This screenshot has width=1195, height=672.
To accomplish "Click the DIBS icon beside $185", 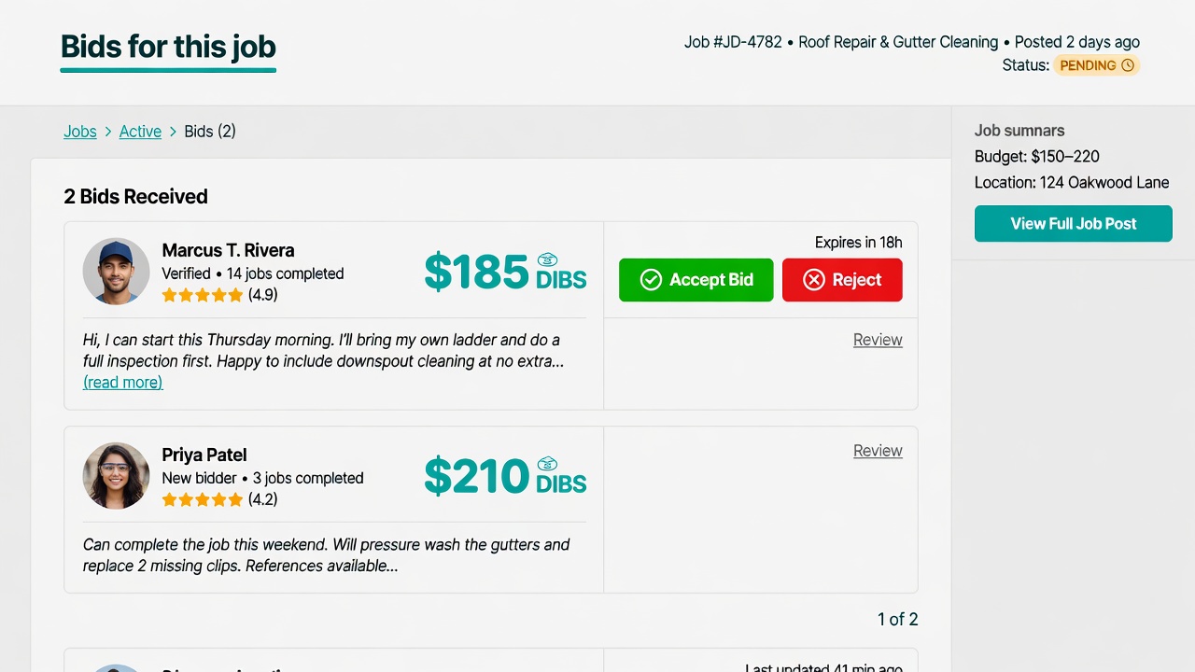I will tap(548, 259).
